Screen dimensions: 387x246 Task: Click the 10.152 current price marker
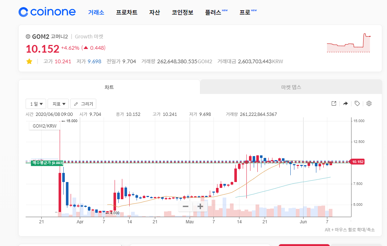coord(357,162)
